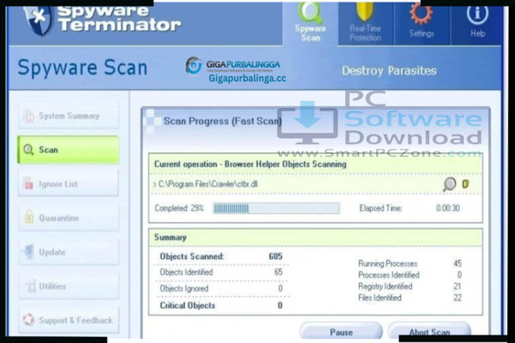Click the Update computer icon
Viewport: 515px width, 343px height.
[29, 252]
